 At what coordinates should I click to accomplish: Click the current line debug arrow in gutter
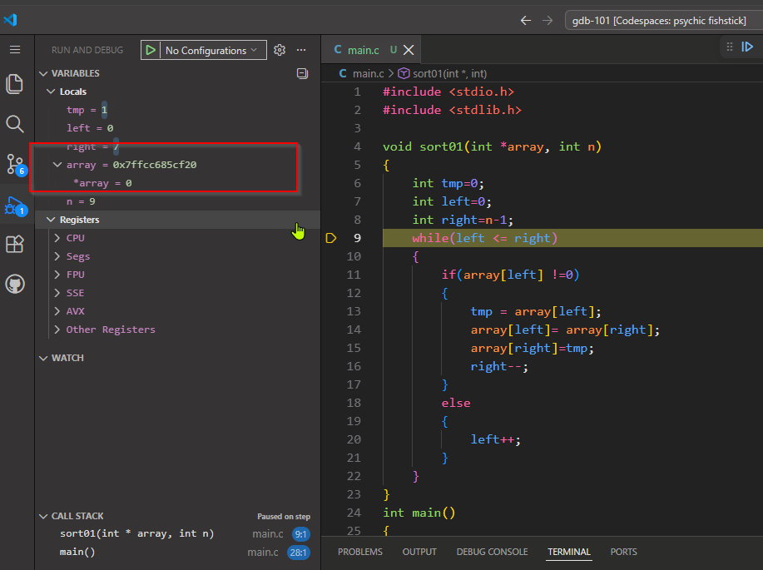(x=331, y=238)
